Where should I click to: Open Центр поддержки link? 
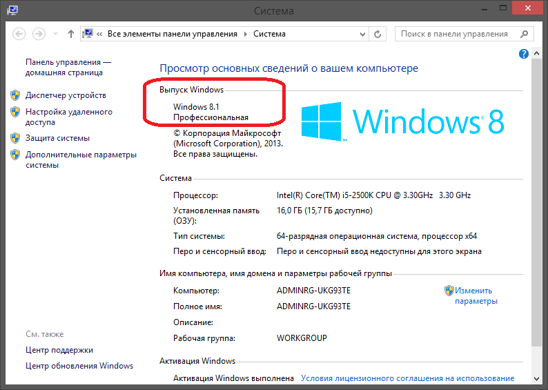point(59,350)
